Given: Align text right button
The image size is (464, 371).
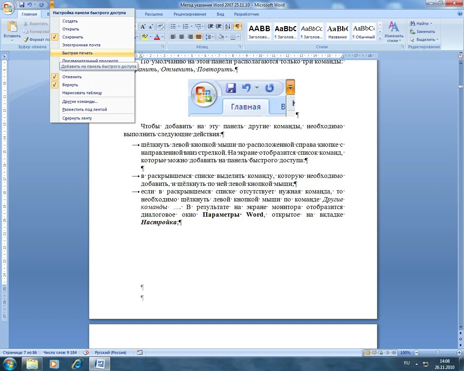Looking at the screenshot, I should [190, 37].
